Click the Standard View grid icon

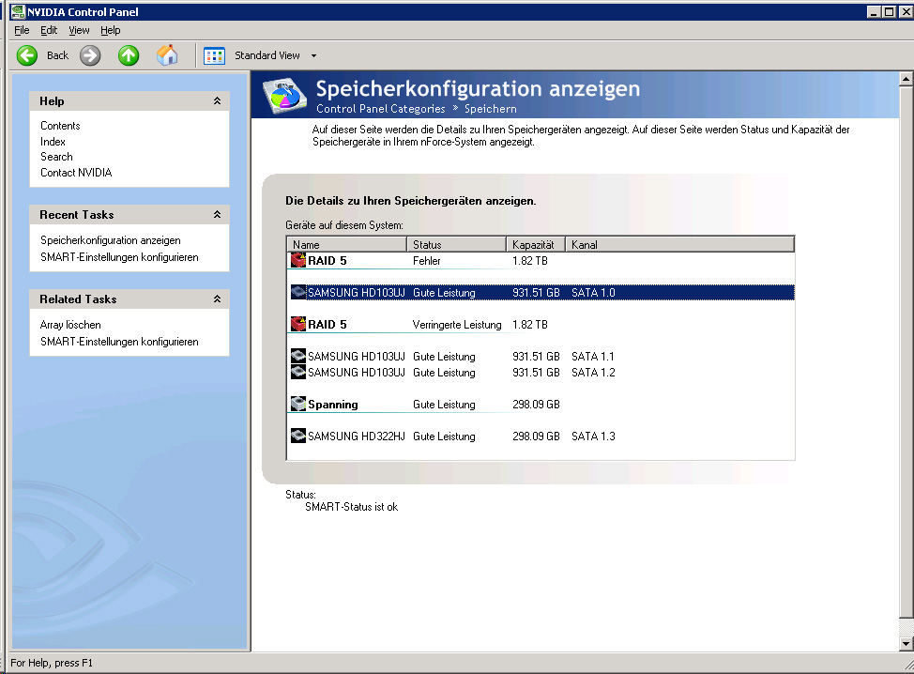(214, 56)
